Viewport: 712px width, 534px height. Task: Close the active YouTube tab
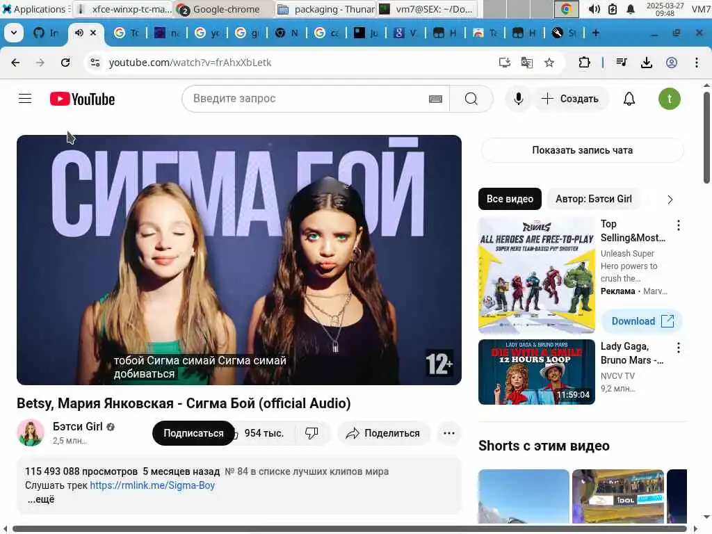pos(93,33)
